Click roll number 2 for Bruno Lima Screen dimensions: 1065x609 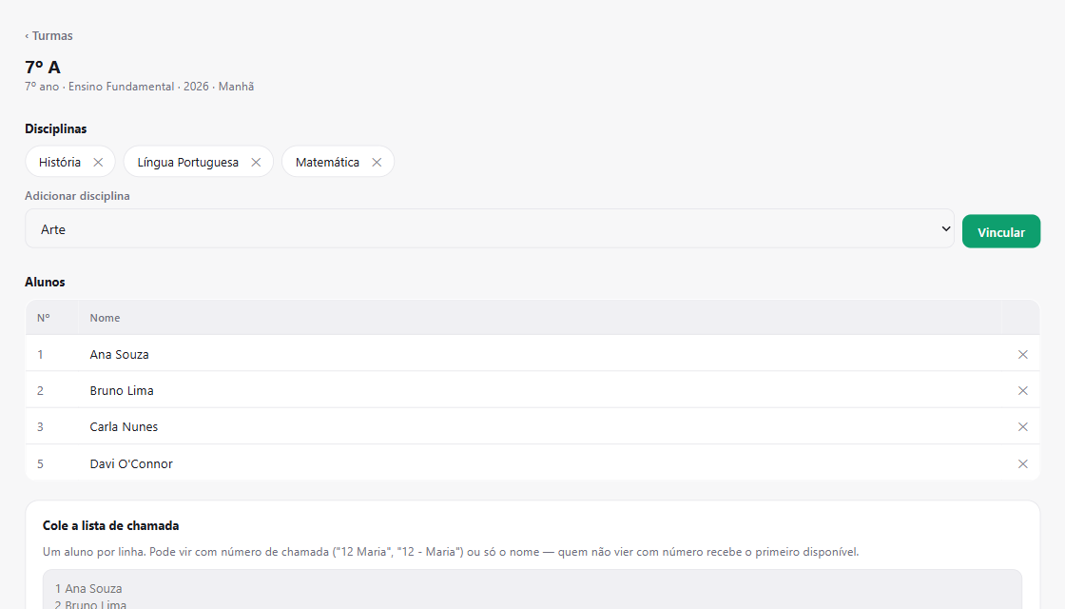point(40,391)
